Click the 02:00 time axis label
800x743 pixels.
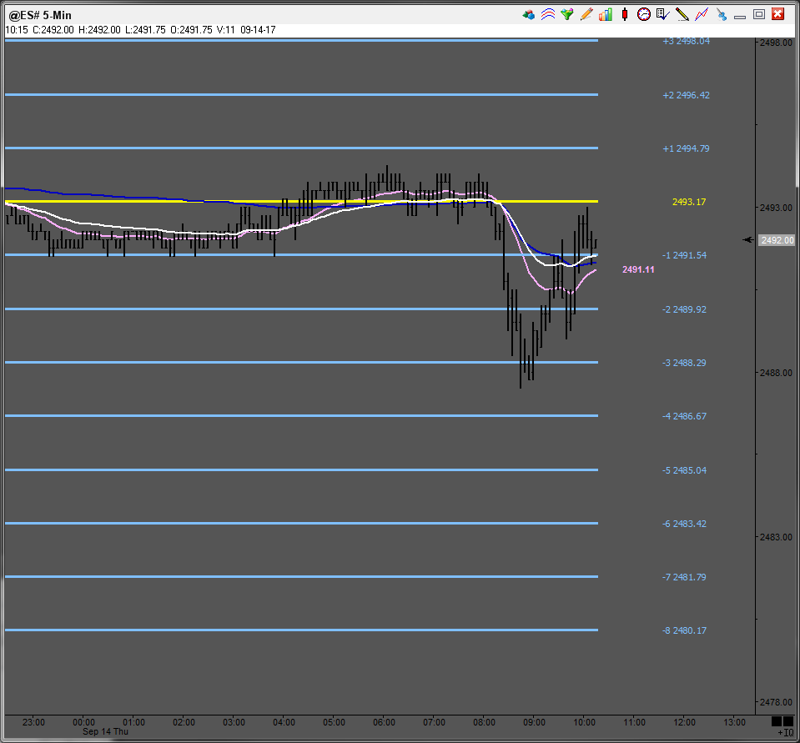click(184, 723)
